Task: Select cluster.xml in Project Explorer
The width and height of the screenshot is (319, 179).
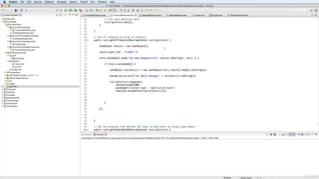Action: pos(16,70)
